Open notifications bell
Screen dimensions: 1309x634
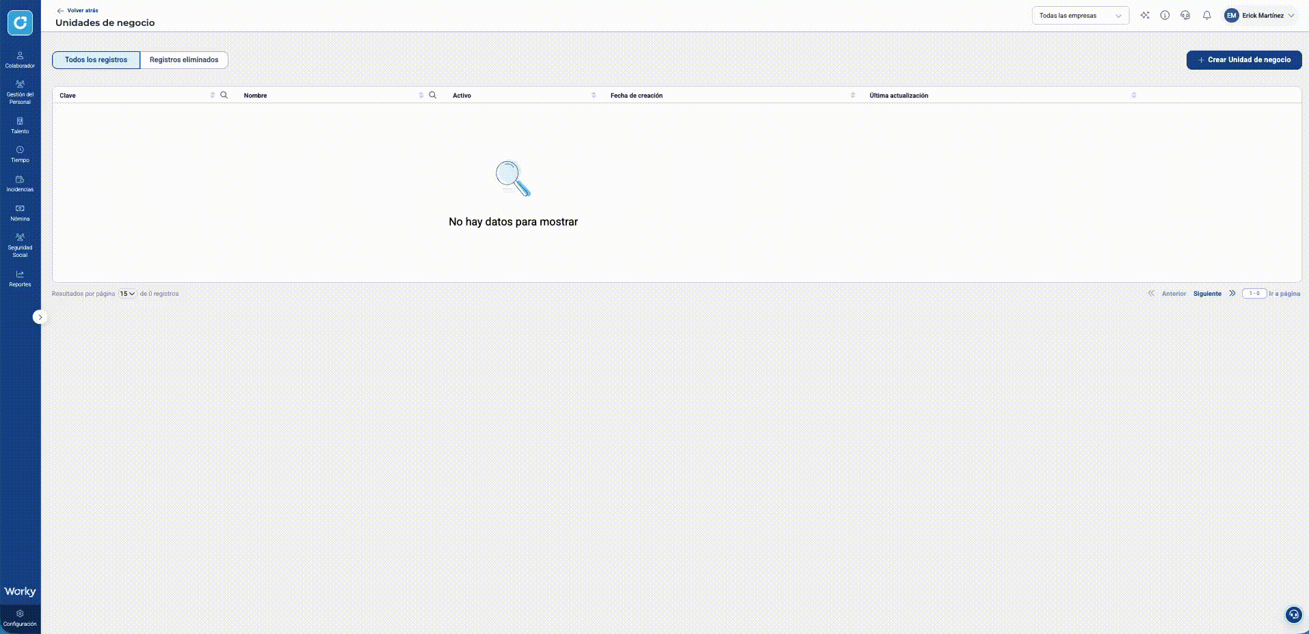pyautogui.click(x=1207, y=15)
